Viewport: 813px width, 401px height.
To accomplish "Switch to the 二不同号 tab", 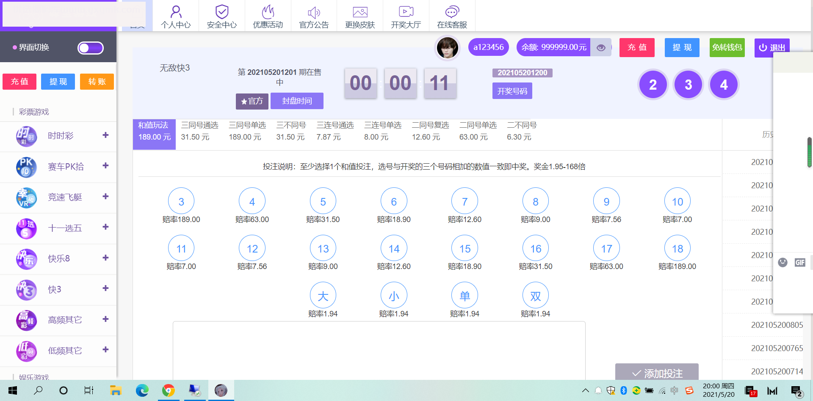I will pos(521,131).
